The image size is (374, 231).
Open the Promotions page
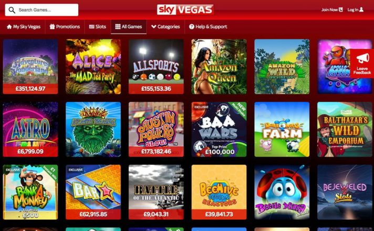[x=65, y=27]
